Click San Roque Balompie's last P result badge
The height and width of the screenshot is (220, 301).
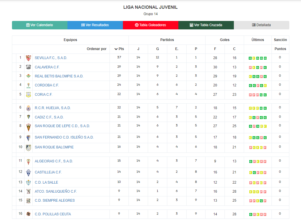265,148
